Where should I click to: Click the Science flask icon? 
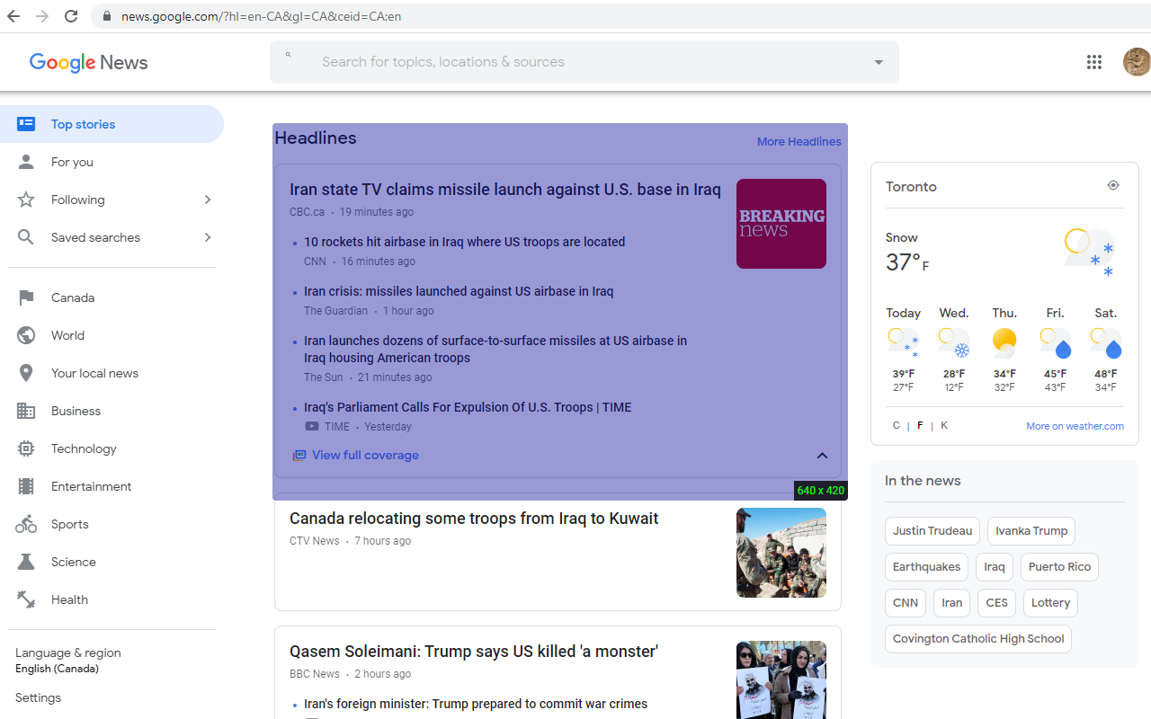point(26,562)
